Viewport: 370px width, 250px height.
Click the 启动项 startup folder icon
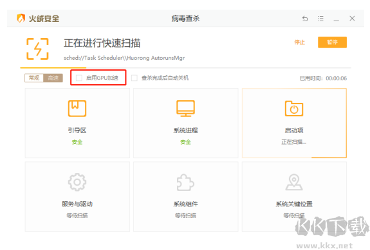(x=294, y=108)
